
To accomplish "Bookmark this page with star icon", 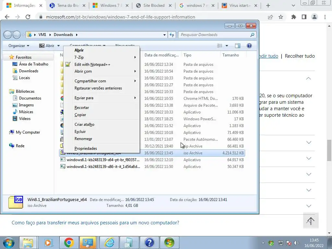I will coord(281,17).
